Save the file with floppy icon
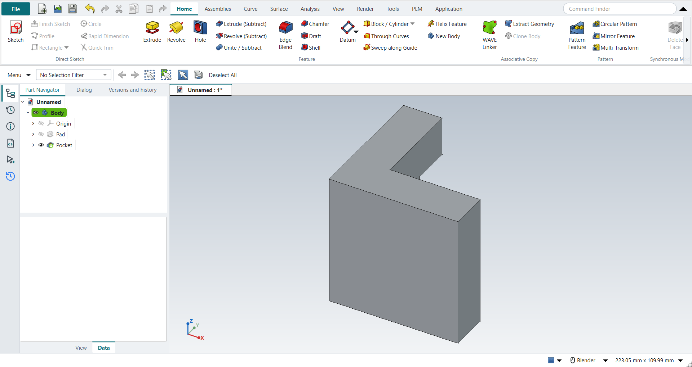The image size is (692, 367). point(72,9)
